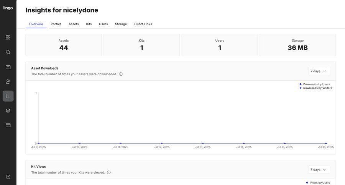This screenshot has height=185, width=345.
Task: Toggle Views by Users legend entry
Action: [x=318, y=183]
